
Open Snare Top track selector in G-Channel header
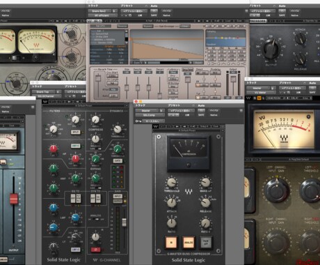pos(44,92)
